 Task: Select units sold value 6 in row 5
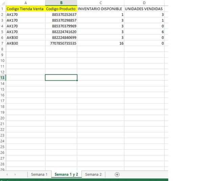point(144,32)
